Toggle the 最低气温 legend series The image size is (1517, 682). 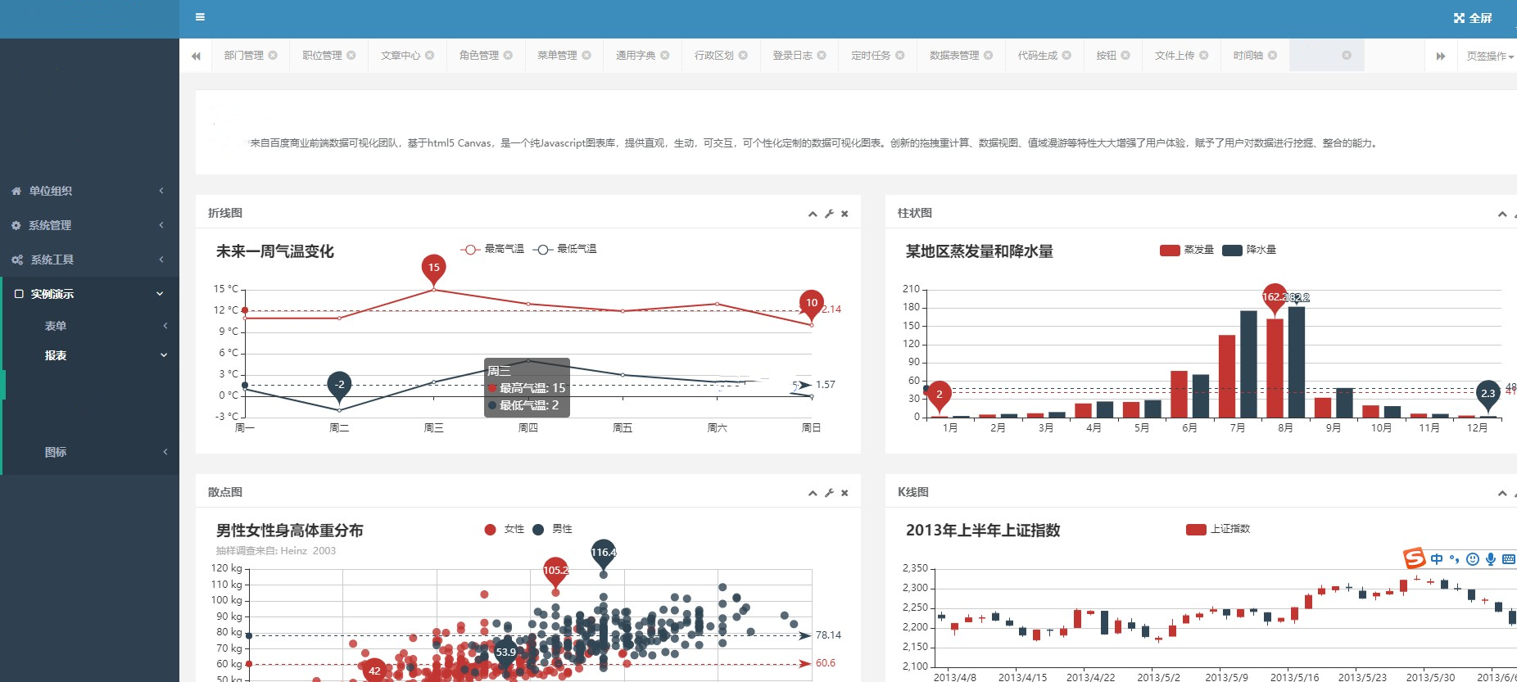[564, 249]
